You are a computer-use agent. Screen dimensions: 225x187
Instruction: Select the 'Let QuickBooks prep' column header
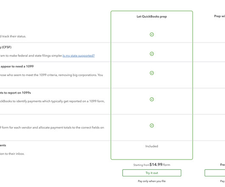click(152, 16)
